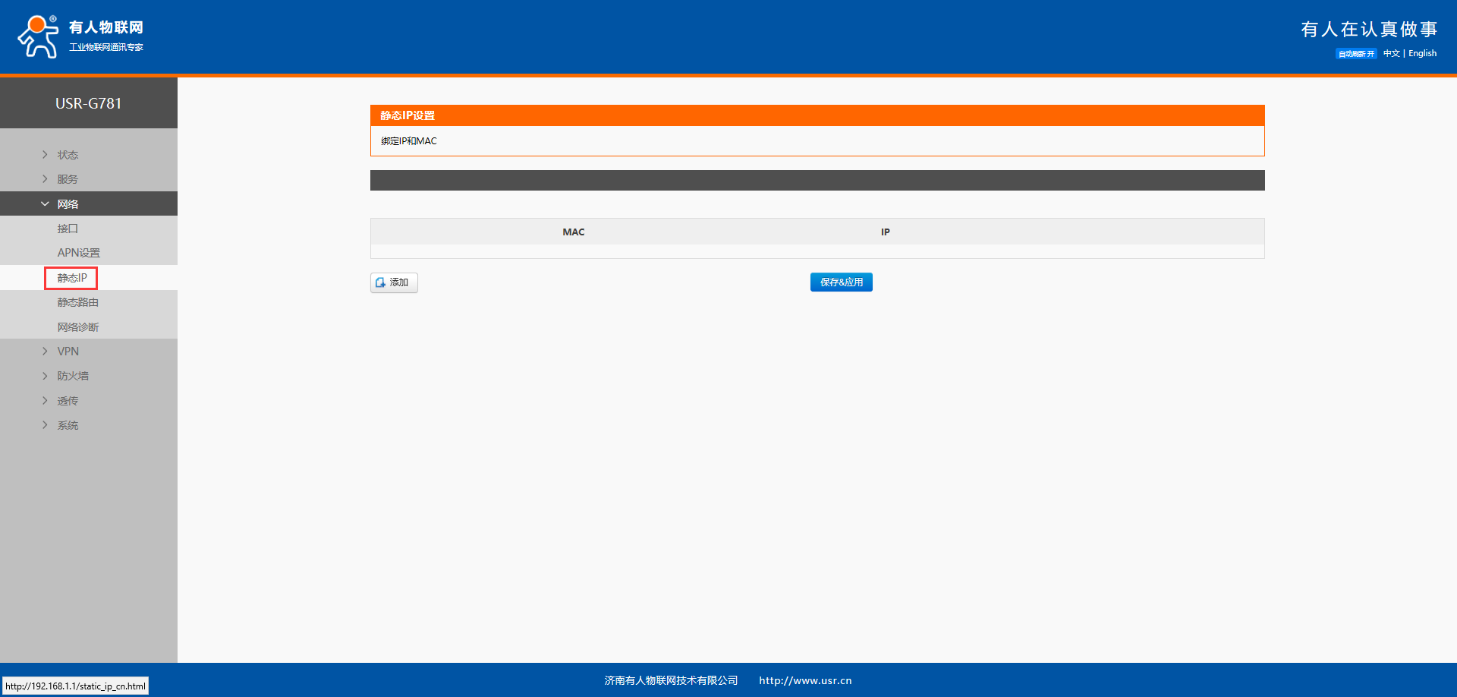Viewport: 1457px width, 697px height.
Task: Switch language to 中文
Action: [x=1391, y=54]
